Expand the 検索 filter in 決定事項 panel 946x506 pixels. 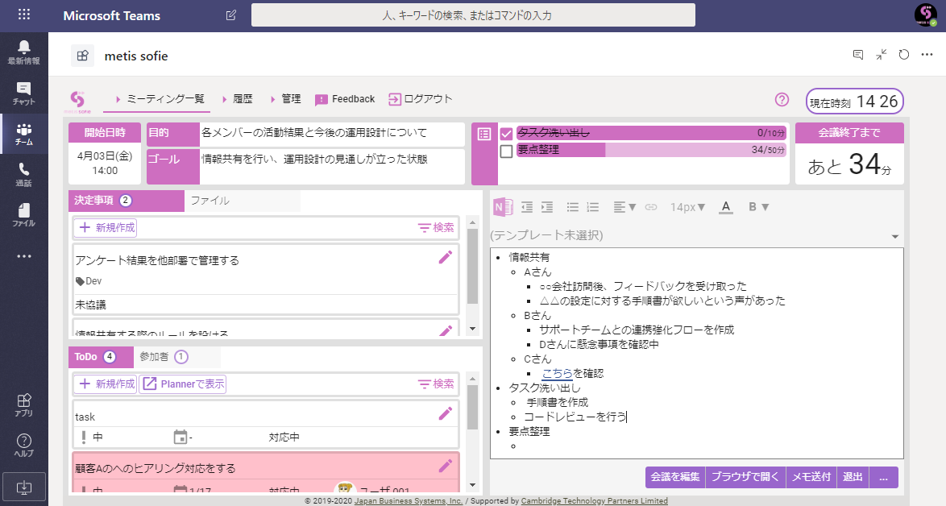click(x=436, y=227)
